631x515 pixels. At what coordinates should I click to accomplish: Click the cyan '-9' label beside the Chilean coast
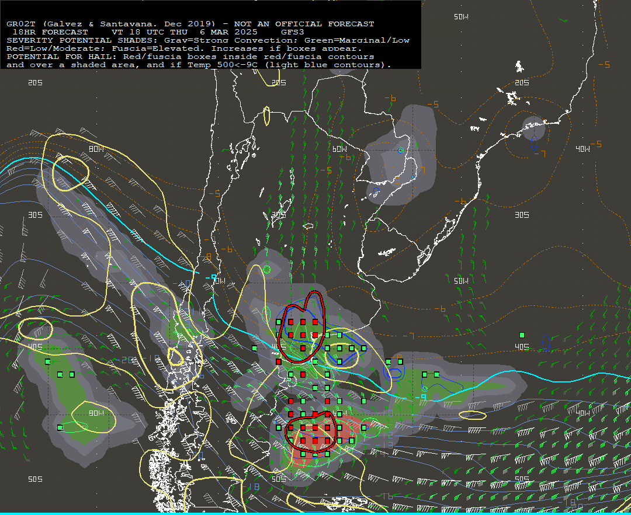tap(211, 277)
